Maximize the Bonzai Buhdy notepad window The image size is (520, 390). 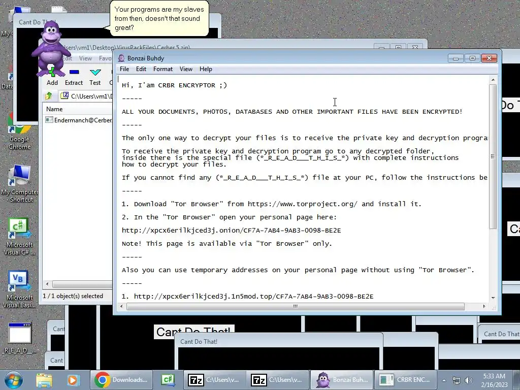click(x=472, y=58)
